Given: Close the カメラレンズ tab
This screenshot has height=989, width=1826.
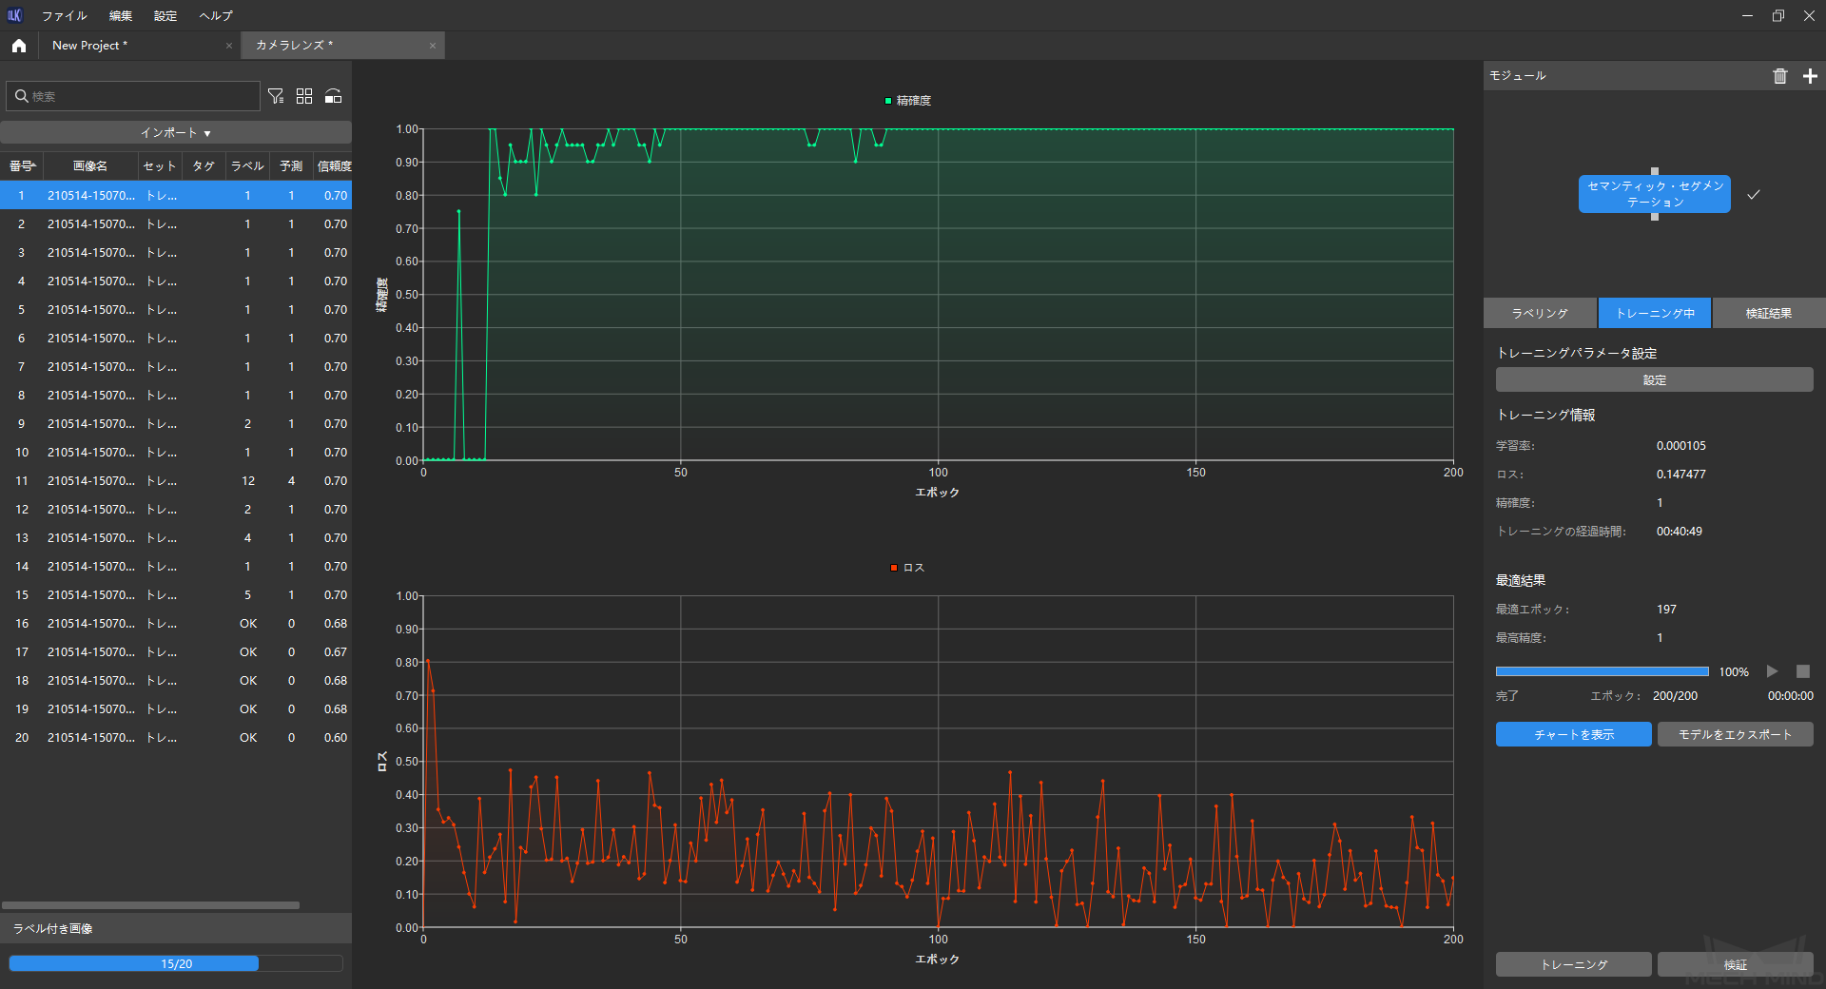Looking at the screenshot, I should click(432, 46).
